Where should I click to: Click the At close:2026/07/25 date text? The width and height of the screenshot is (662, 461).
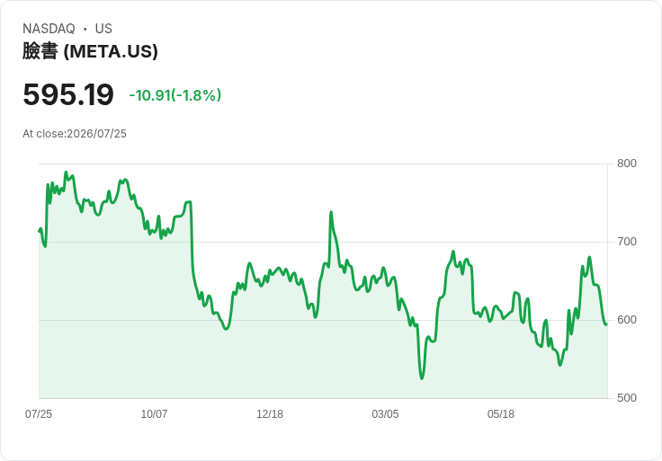point(75,134)
